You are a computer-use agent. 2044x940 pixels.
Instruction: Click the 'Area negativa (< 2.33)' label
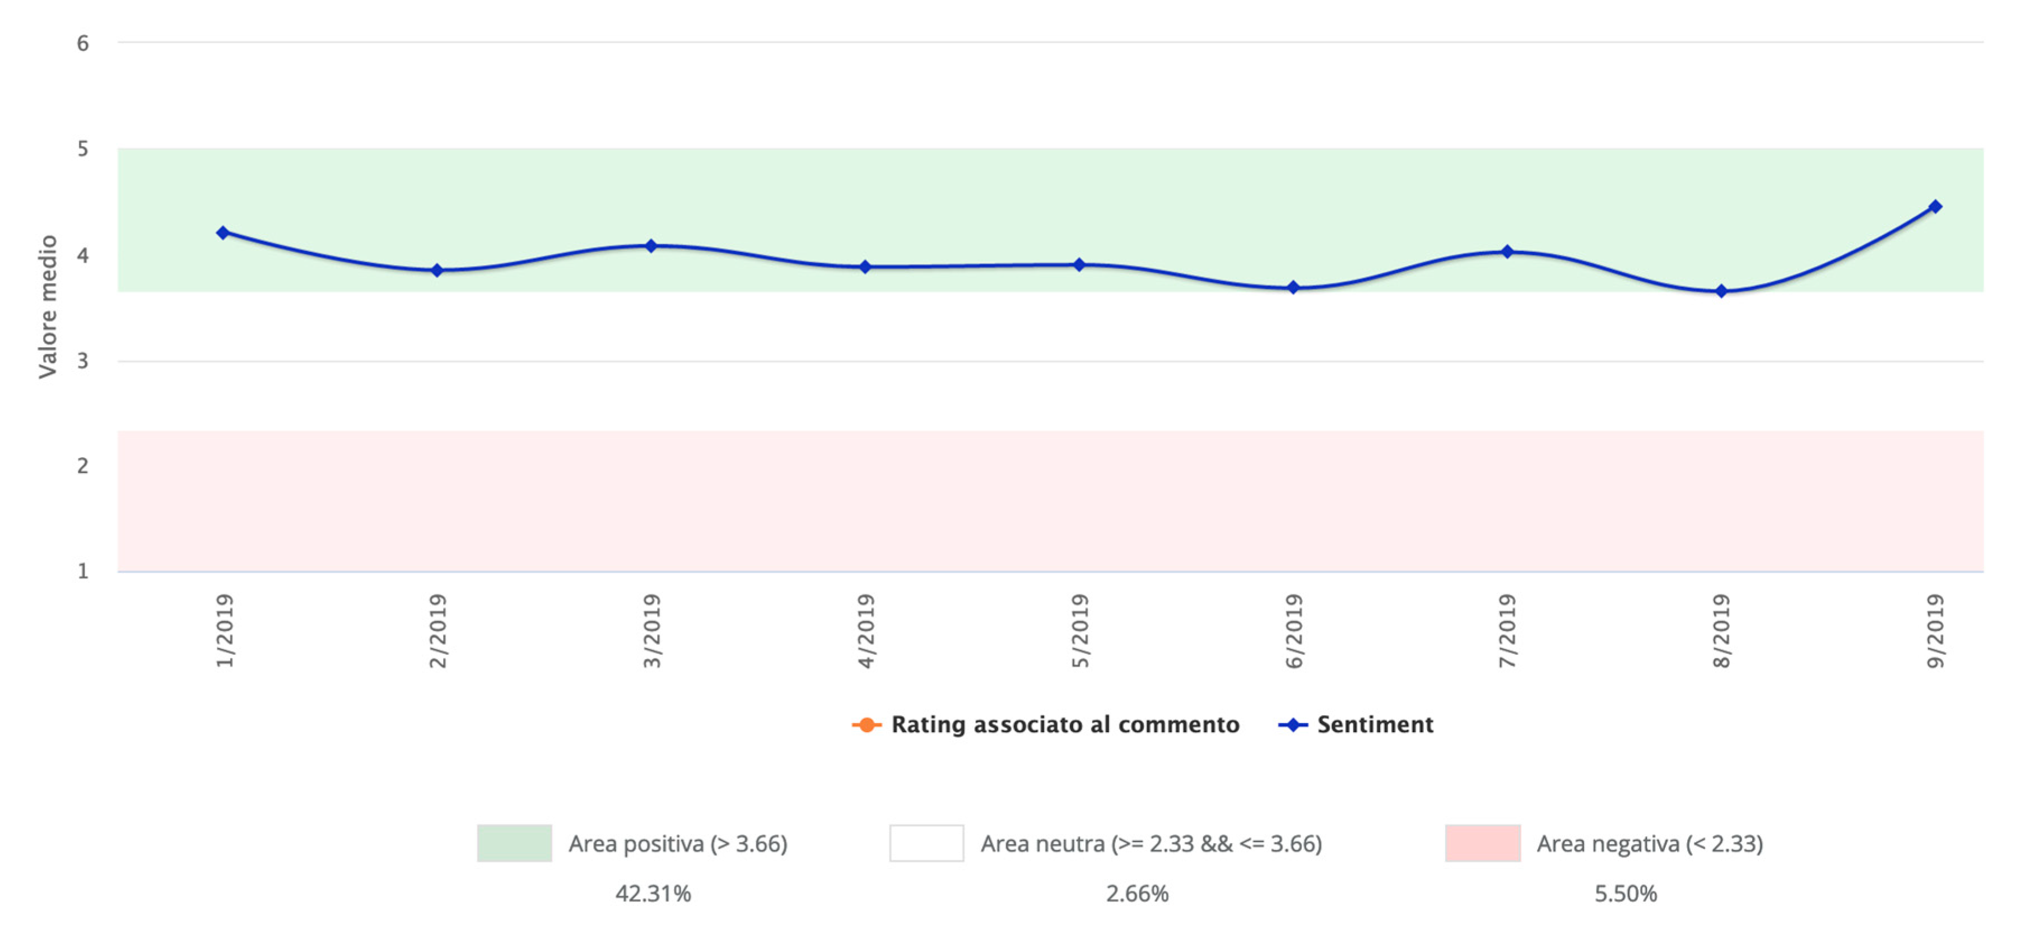[1650, 844]
